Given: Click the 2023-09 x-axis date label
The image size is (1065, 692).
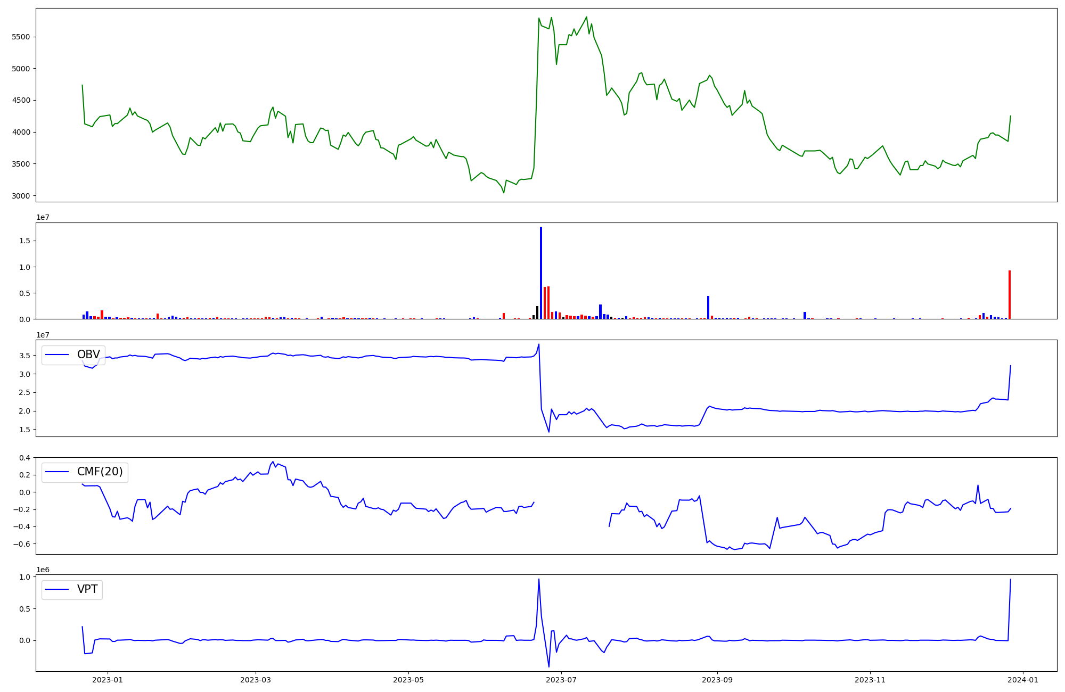Looking at the screenshot, I should coord(717,680).
